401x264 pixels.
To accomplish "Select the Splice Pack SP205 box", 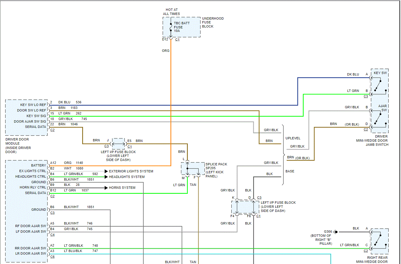I will point(193,169).
